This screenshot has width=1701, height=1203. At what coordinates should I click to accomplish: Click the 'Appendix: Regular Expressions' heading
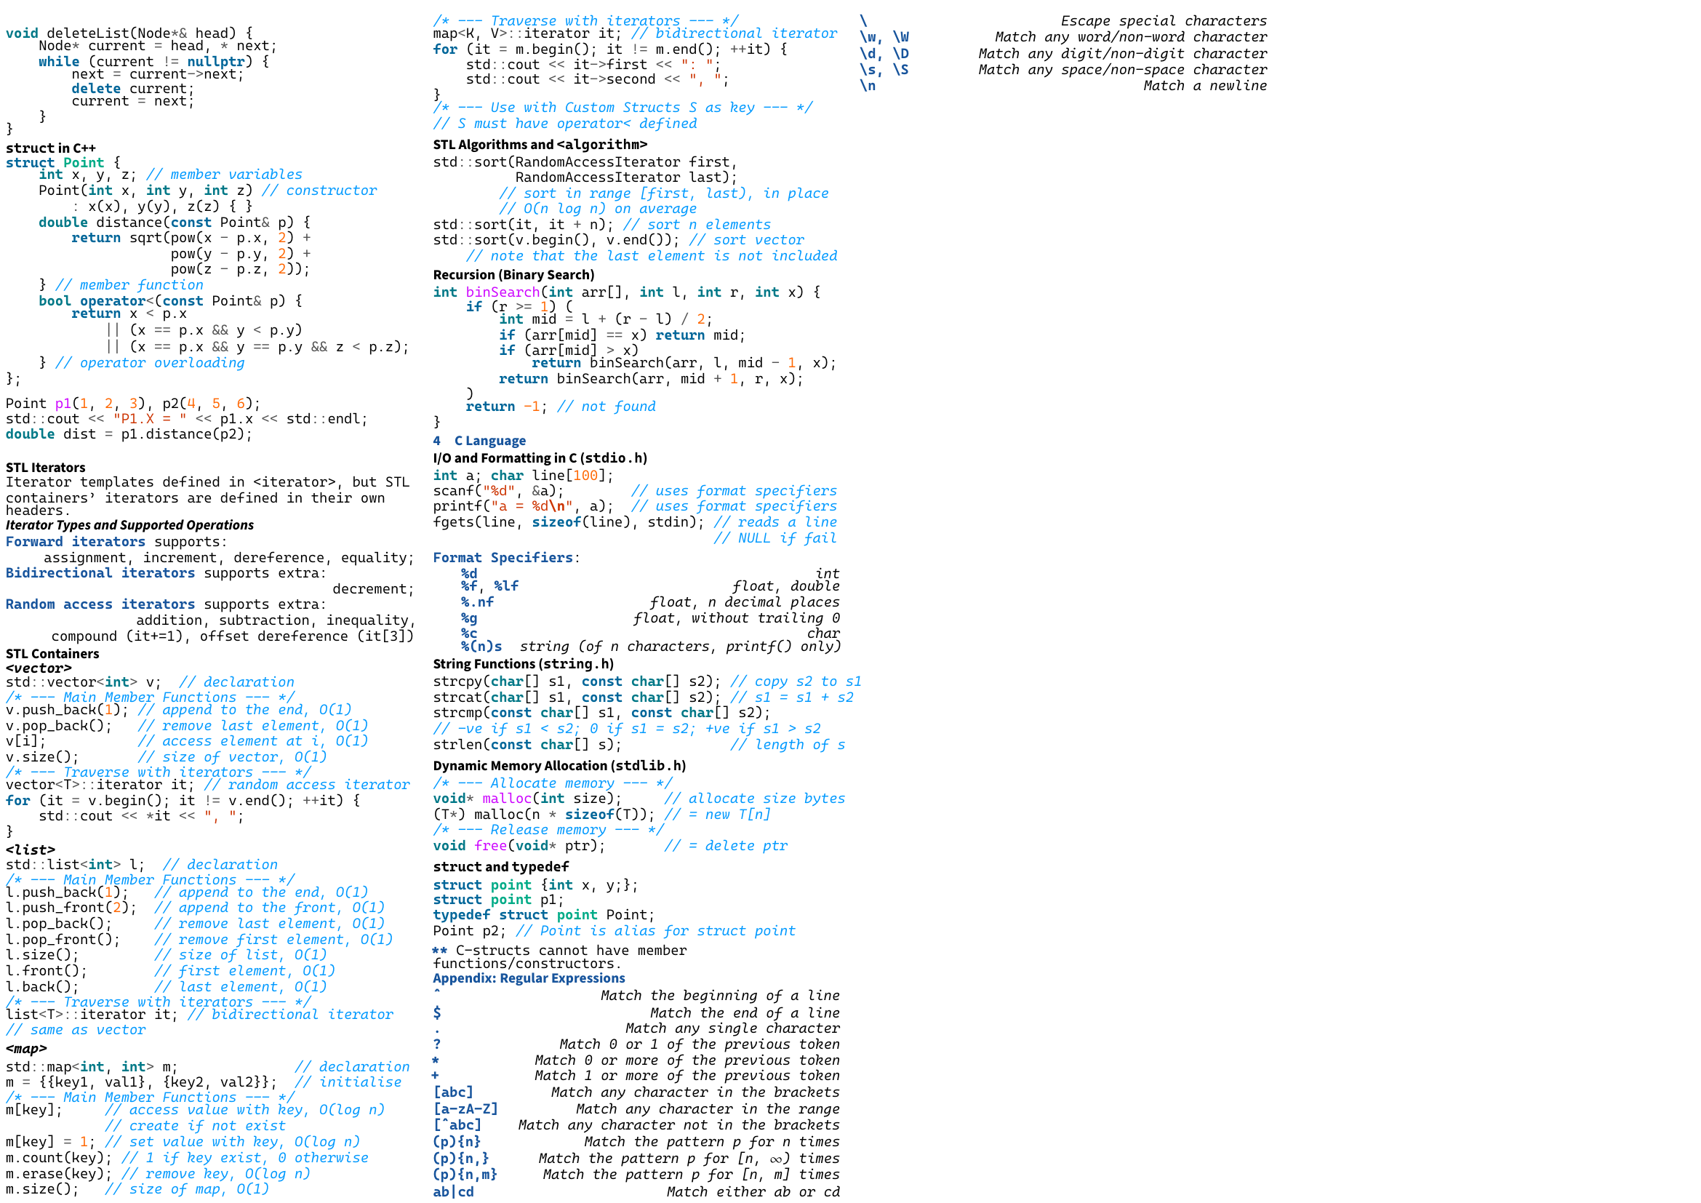528,978
